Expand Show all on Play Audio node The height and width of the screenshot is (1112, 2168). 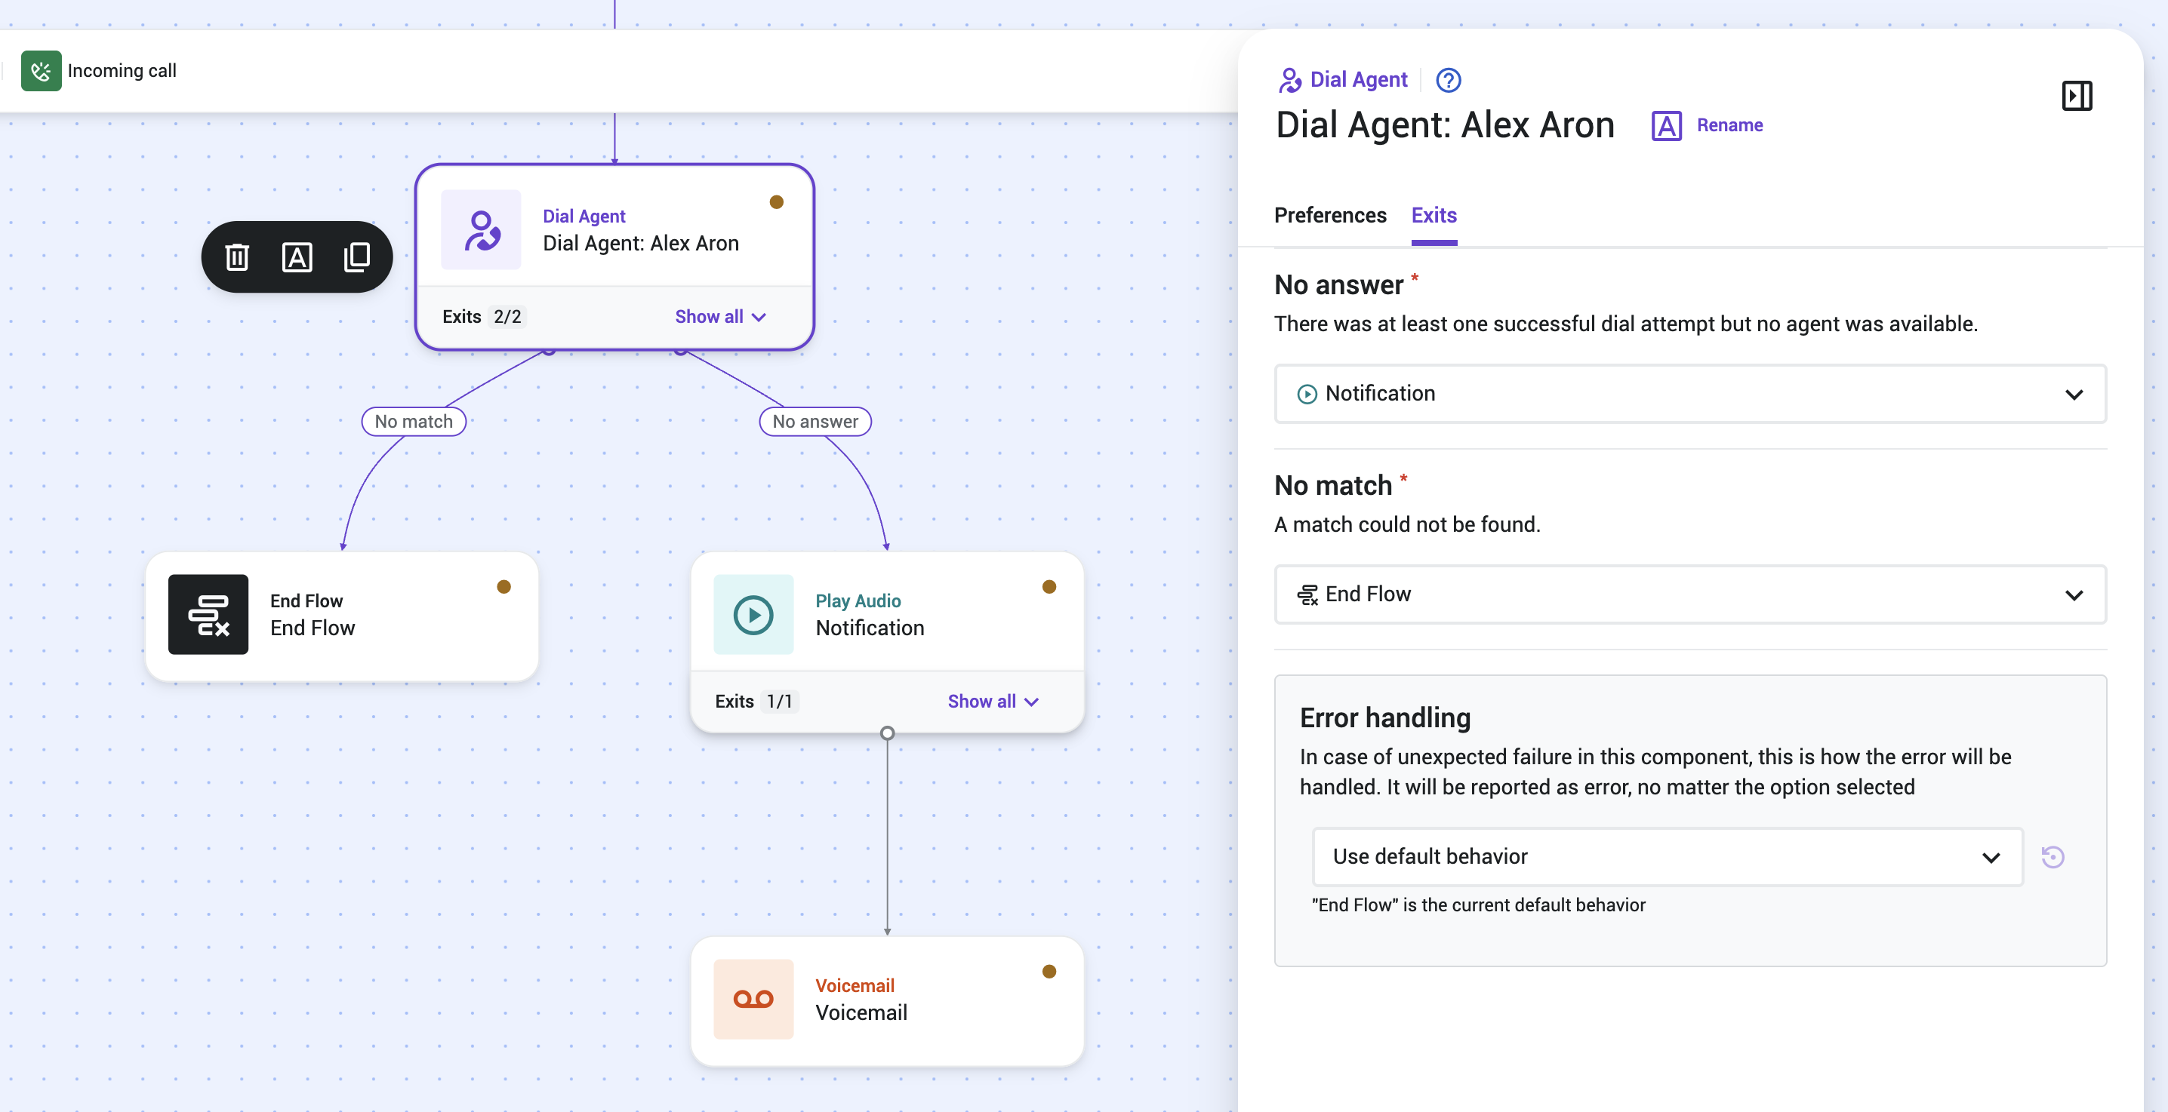(x=993, y=702)
